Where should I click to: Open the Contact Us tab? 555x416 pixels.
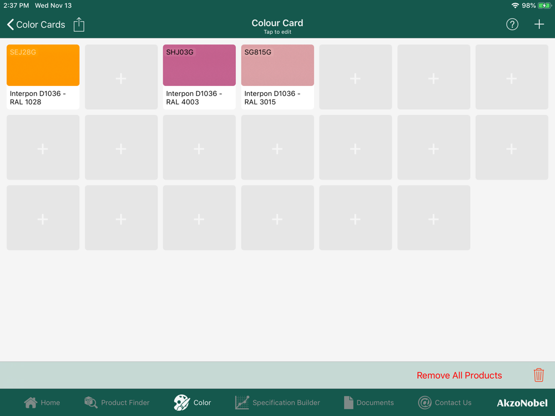point(445,403)
